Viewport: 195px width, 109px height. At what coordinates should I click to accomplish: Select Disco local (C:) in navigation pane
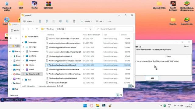point(32,74)
